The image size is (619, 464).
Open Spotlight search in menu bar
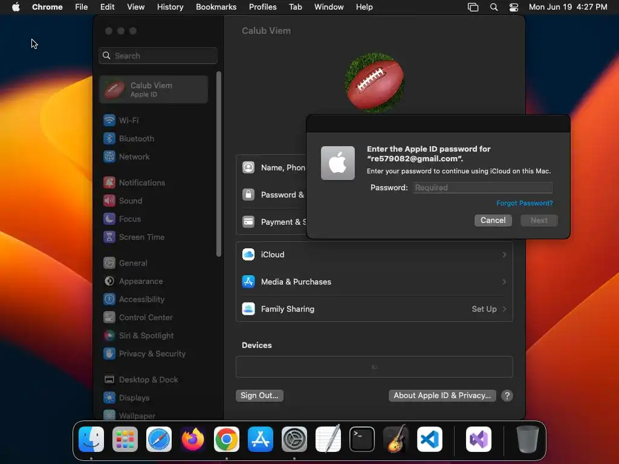(493, 7)
